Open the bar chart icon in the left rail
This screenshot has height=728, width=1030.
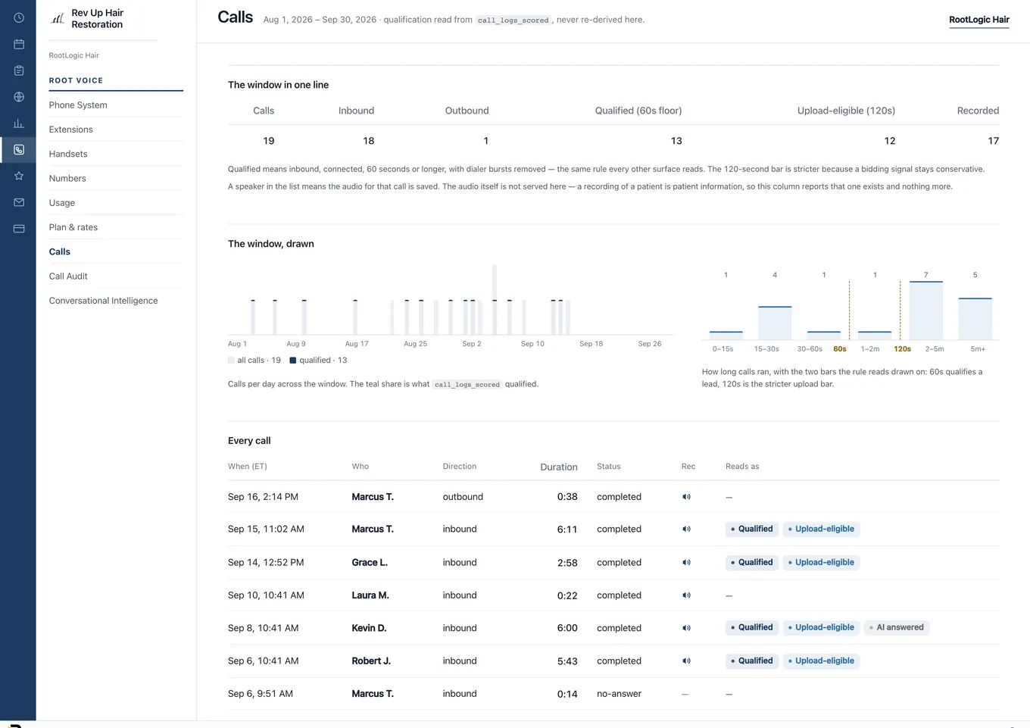point(19,123)
